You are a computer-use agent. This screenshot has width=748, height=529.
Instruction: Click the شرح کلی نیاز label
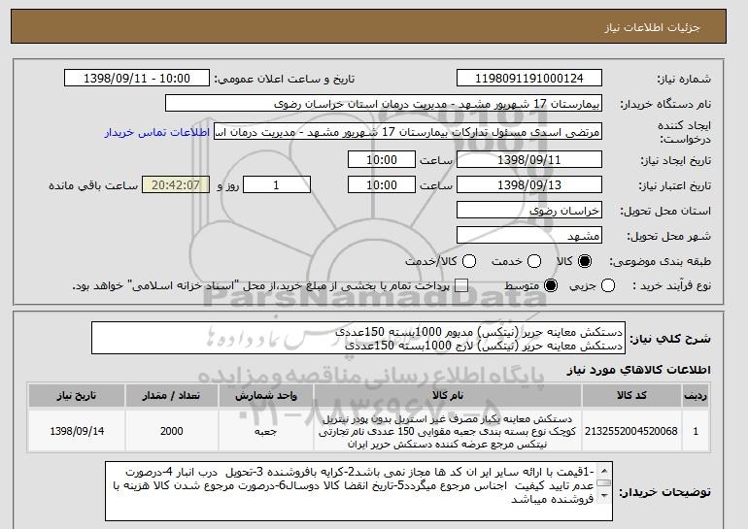669,339
